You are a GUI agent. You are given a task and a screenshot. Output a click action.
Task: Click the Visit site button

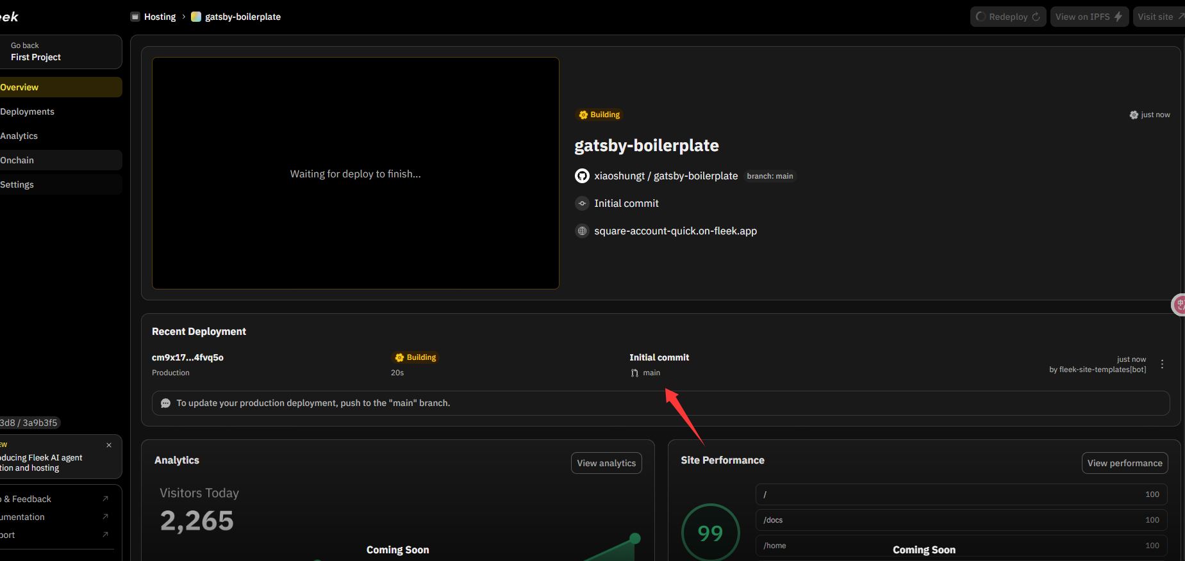coord(1159,17)
